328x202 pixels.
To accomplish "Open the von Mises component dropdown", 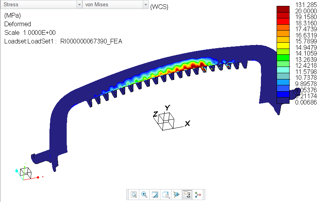I will 115,4.
